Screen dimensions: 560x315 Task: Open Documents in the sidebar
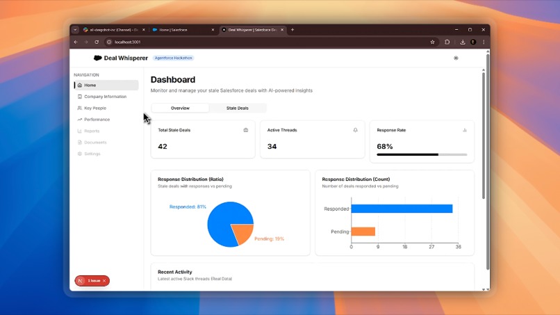(106, 143)
